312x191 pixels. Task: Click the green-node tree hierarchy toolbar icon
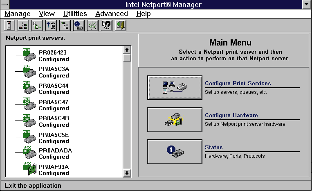pos(65,25)
